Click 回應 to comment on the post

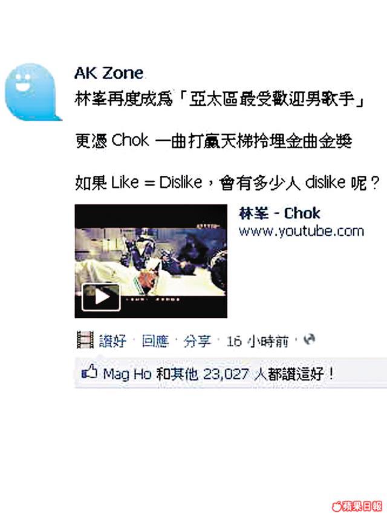(155, 341)
